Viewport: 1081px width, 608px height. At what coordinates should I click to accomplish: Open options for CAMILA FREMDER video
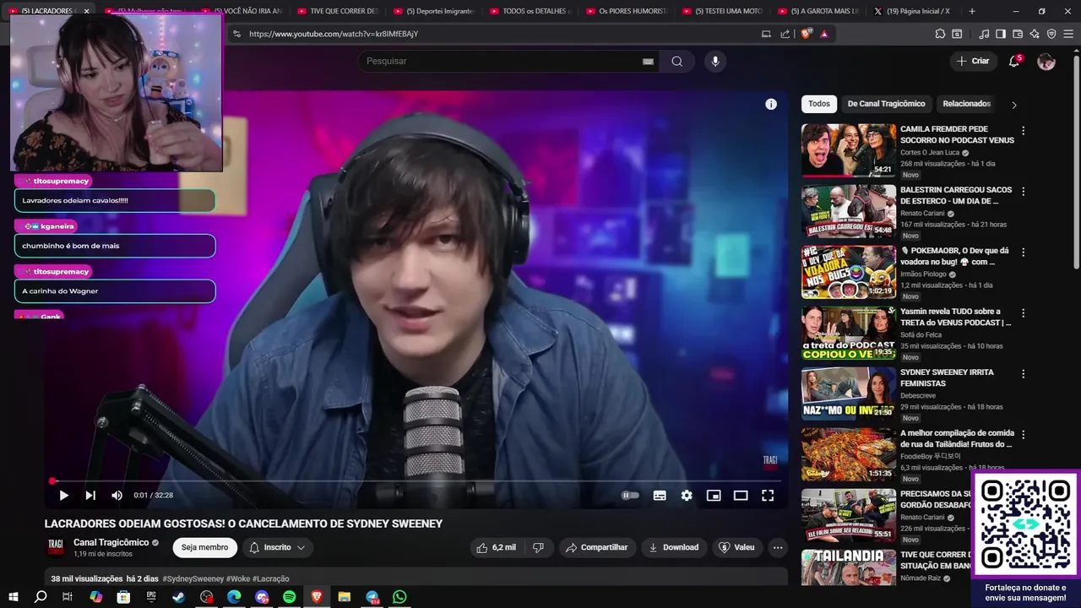click(1024, 131)
